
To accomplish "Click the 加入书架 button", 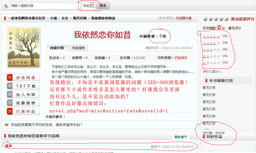I will click(x=23, y=95).
